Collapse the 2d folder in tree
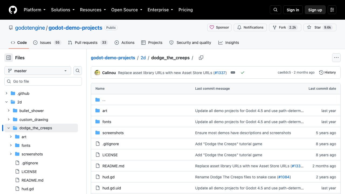 coord(6,102)
